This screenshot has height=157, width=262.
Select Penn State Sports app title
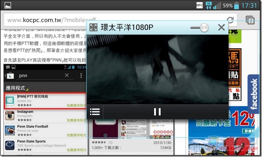[x=31, y=141]
